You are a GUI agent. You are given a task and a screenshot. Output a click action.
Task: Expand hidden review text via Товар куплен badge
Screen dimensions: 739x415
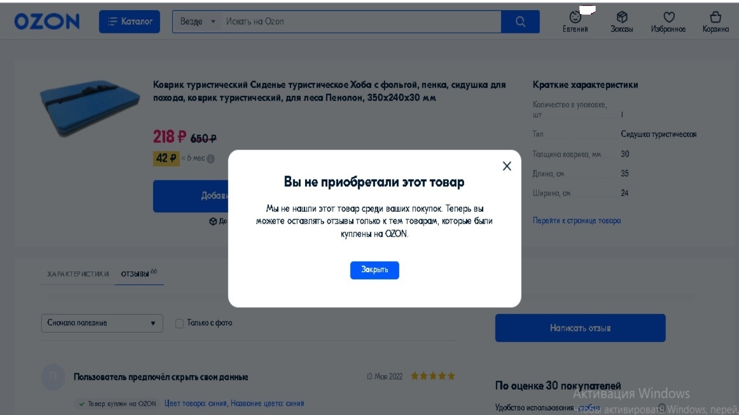point(117,403)
